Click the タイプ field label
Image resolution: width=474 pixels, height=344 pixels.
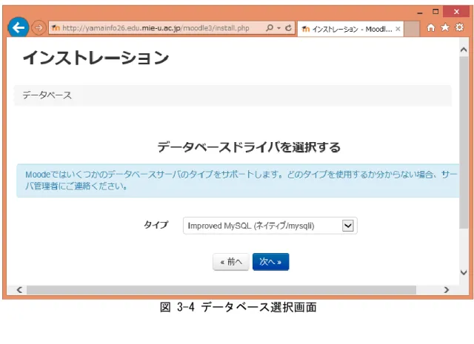156,225
